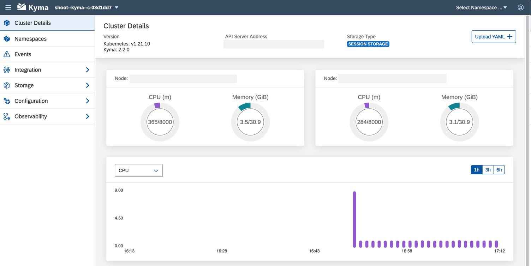The image size is (531, 266).
Task: Click the vertical page scrollbar
Action: [528, 140]
